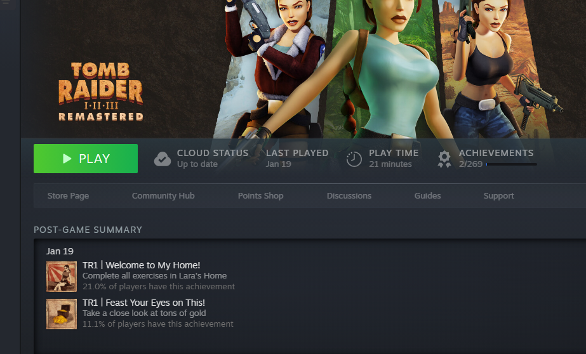The width and height of the screenshot is (586, 354).
Task: Go to the Points Shop tab
Action: coord(260,195)
